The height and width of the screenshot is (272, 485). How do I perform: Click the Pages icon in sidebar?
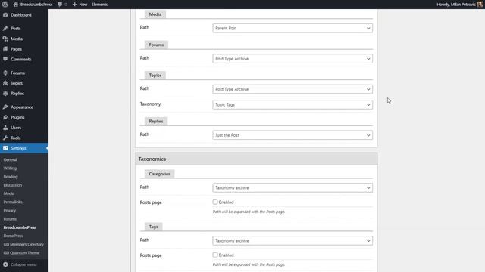(x=5, y=49)
